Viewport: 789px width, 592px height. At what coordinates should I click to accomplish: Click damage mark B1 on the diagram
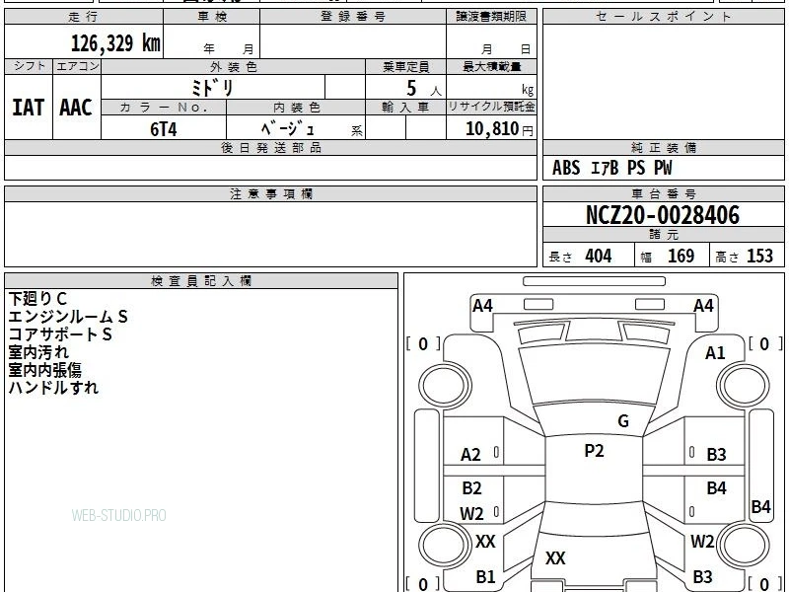click(485, 577)
